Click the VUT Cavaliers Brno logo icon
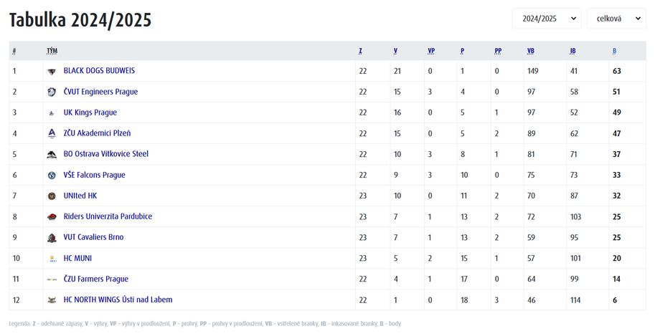This screenshot has width=655, height=336. point(52,238)
